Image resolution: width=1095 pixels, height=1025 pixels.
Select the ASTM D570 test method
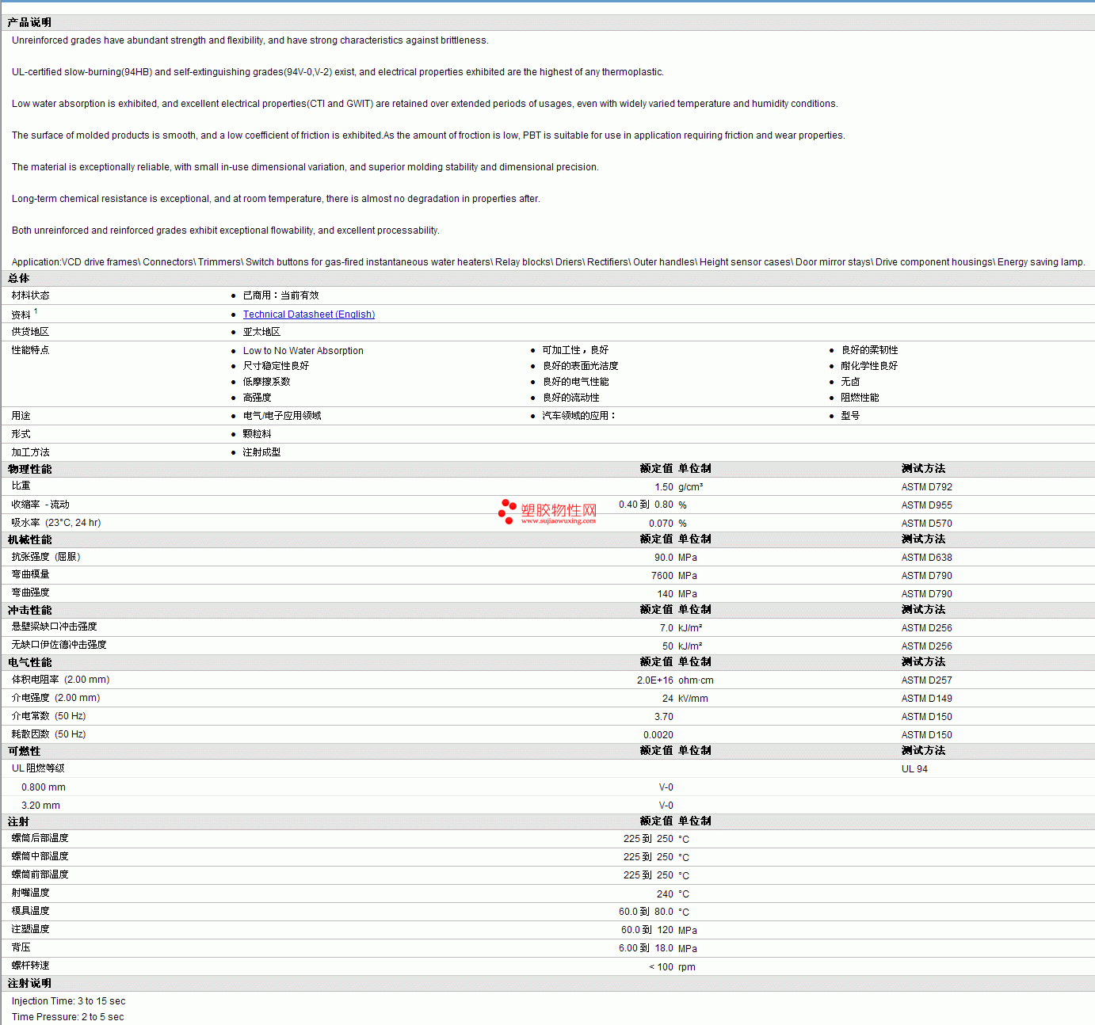tap(927, 524)
